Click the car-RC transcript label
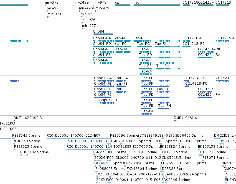Image resolution: width=236 pixels, height=184 pixels. tap(121, 43)
